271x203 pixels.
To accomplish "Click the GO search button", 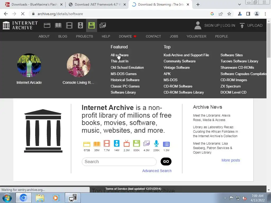I will click(166, 162).
